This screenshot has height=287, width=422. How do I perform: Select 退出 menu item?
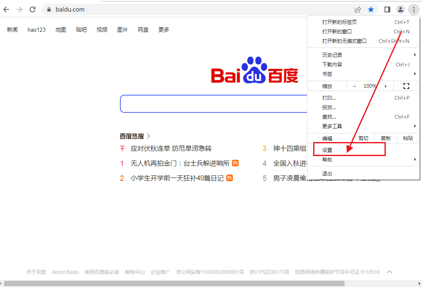[x=363, y=173]
